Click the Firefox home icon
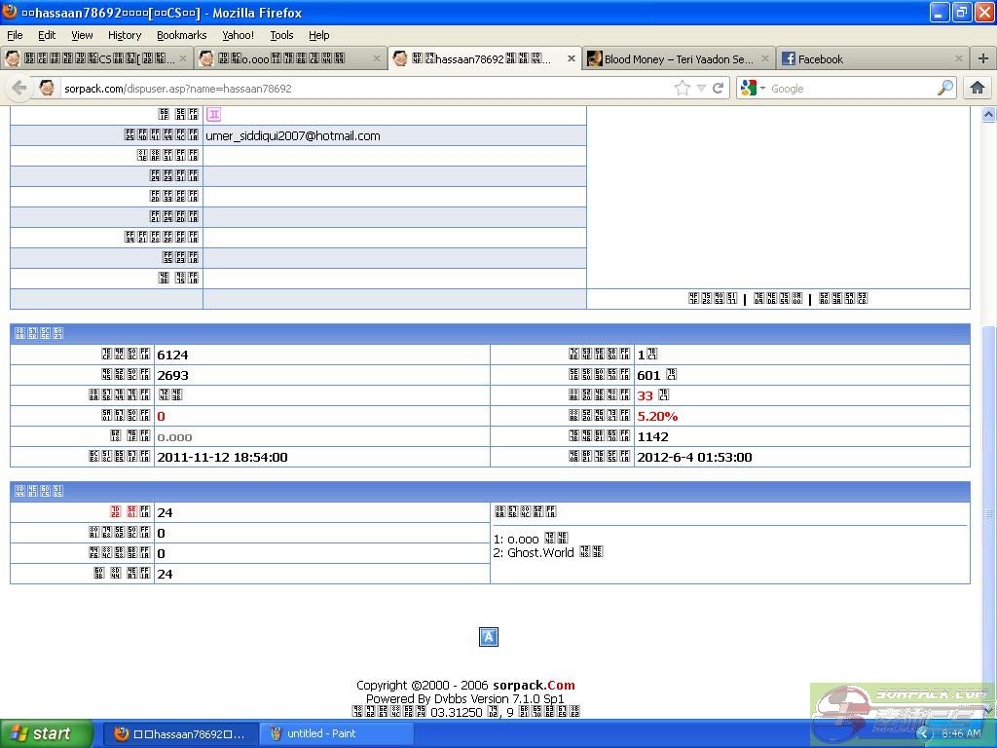 click(978, 88)
